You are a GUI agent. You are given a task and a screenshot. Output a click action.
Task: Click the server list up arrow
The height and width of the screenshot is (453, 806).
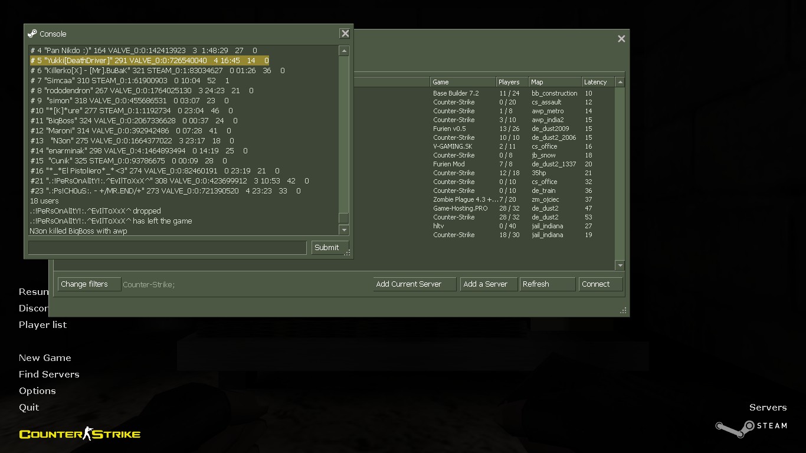click(620, 82)
